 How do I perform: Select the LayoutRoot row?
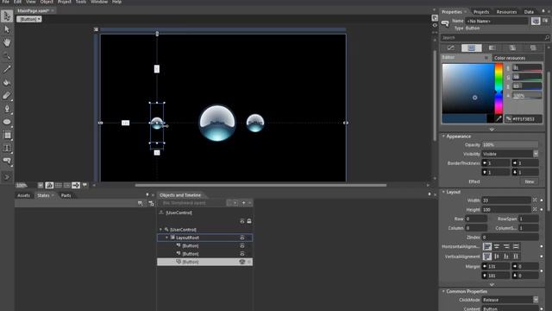click(204, 238)
